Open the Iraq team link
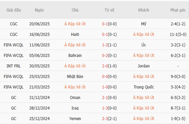The image size is (189, 124). (x=75, y=108)
